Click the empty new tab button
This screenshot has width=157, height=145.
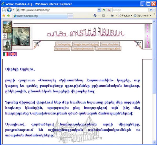pos(70,16)
